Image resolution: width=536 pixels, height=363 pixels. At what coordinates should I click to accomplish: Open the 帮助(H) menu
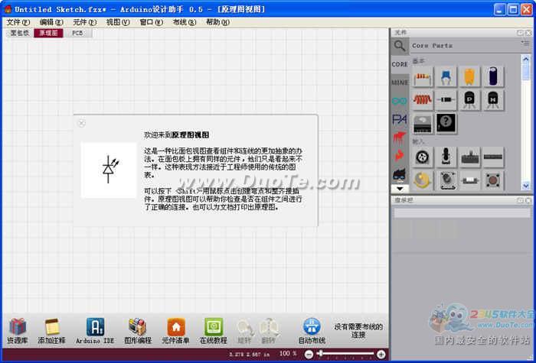217,22
